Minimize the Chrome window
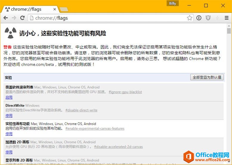The width and height of the screenshot is (232, 165). pos(189,5)
